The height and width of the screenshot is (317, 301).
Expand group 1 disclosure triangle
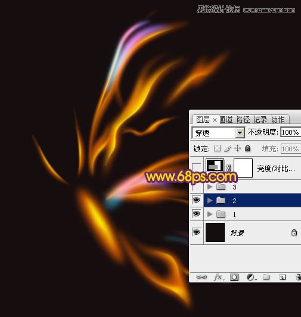click(210, 214)
